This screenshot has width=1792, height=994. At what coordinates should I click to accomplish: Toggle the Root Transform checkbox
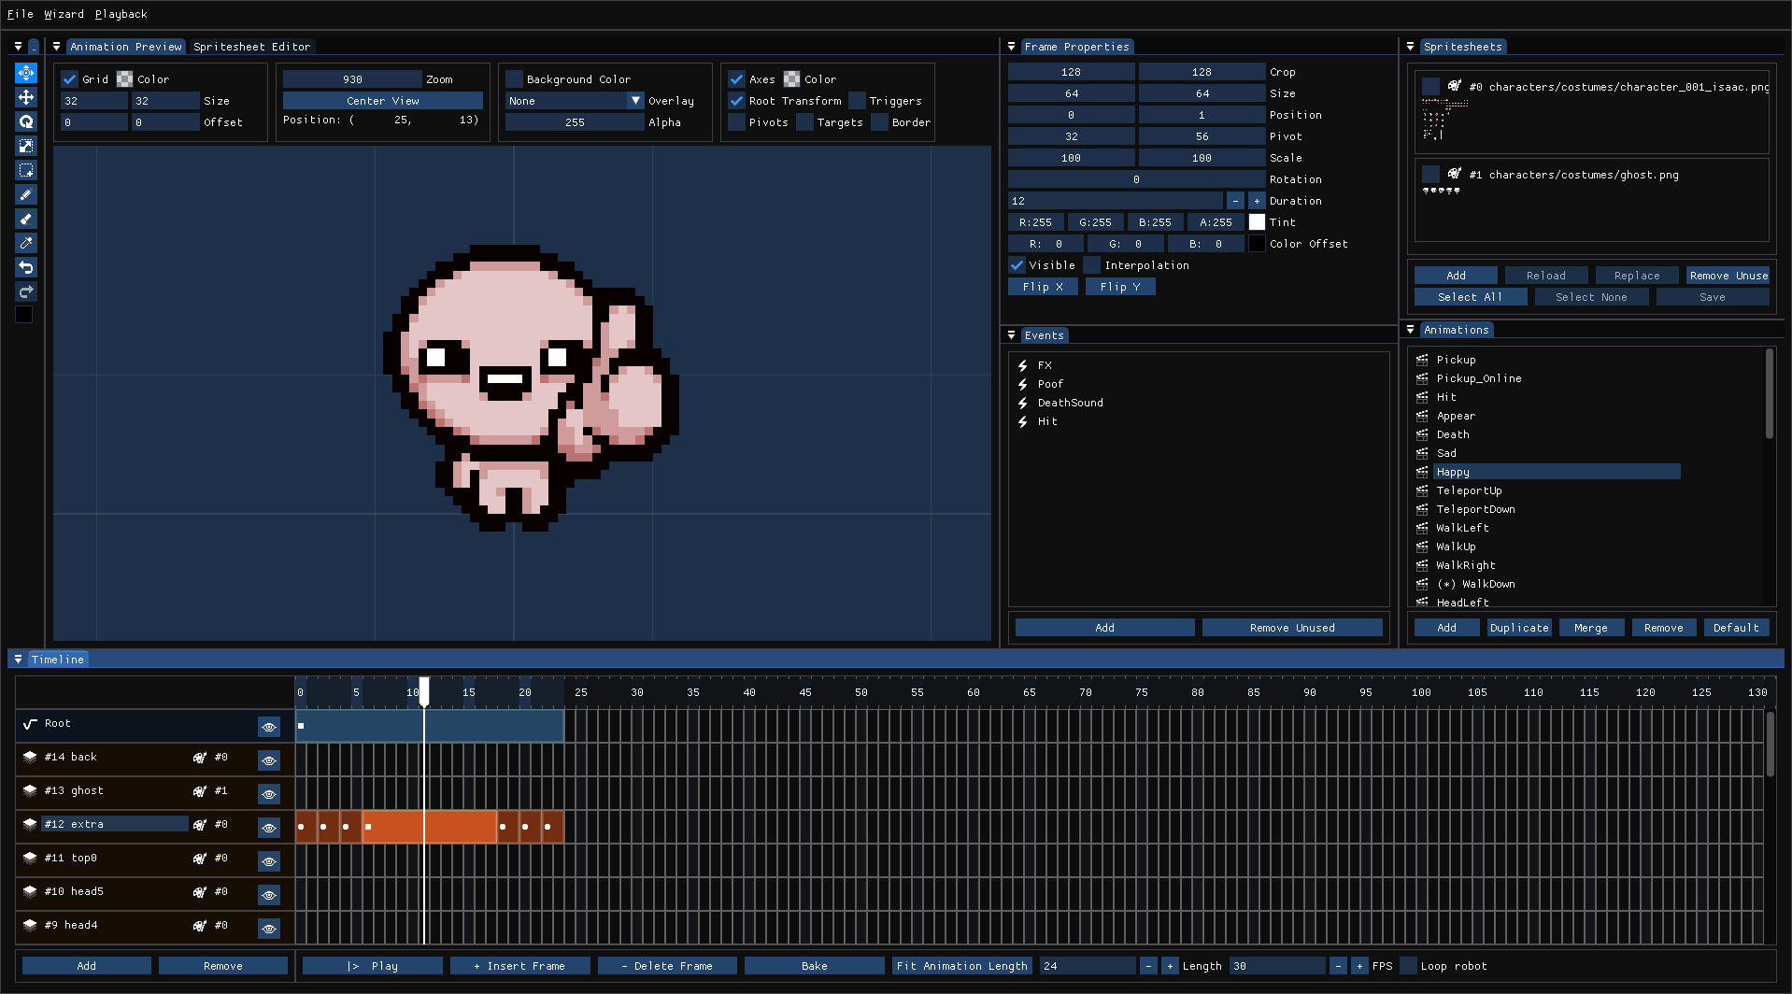click(x=736, y=101)
